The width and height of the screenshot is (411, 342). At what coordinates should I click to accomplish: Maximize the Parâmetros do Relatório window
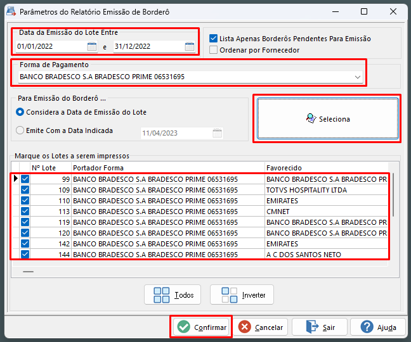click(364, 11)
